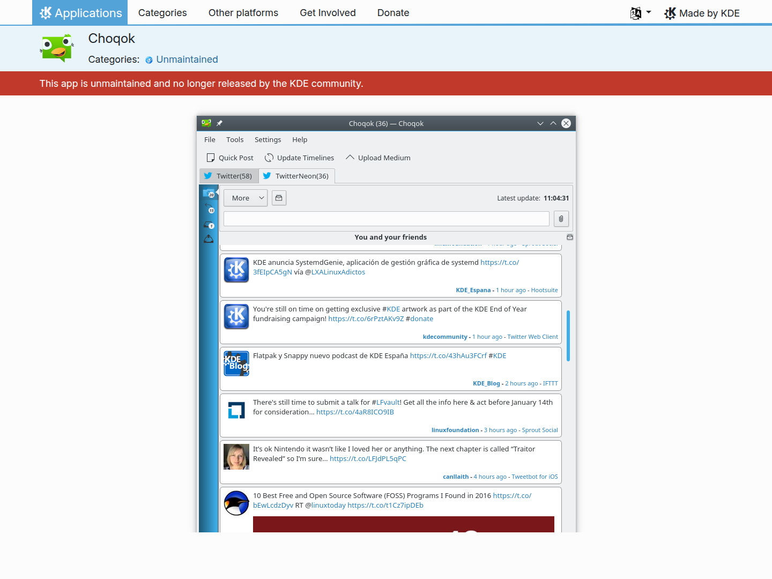Open the Categories nav item
The image size is (772, 579).
162,12
